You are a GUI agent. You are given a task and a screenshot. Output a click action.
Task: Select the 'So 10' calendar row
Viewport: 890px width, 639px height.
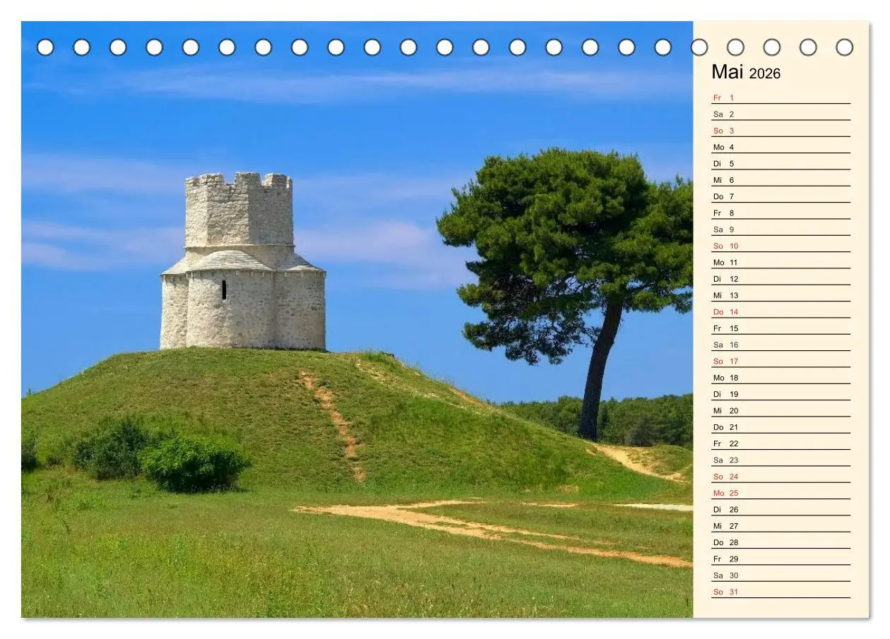781,246
